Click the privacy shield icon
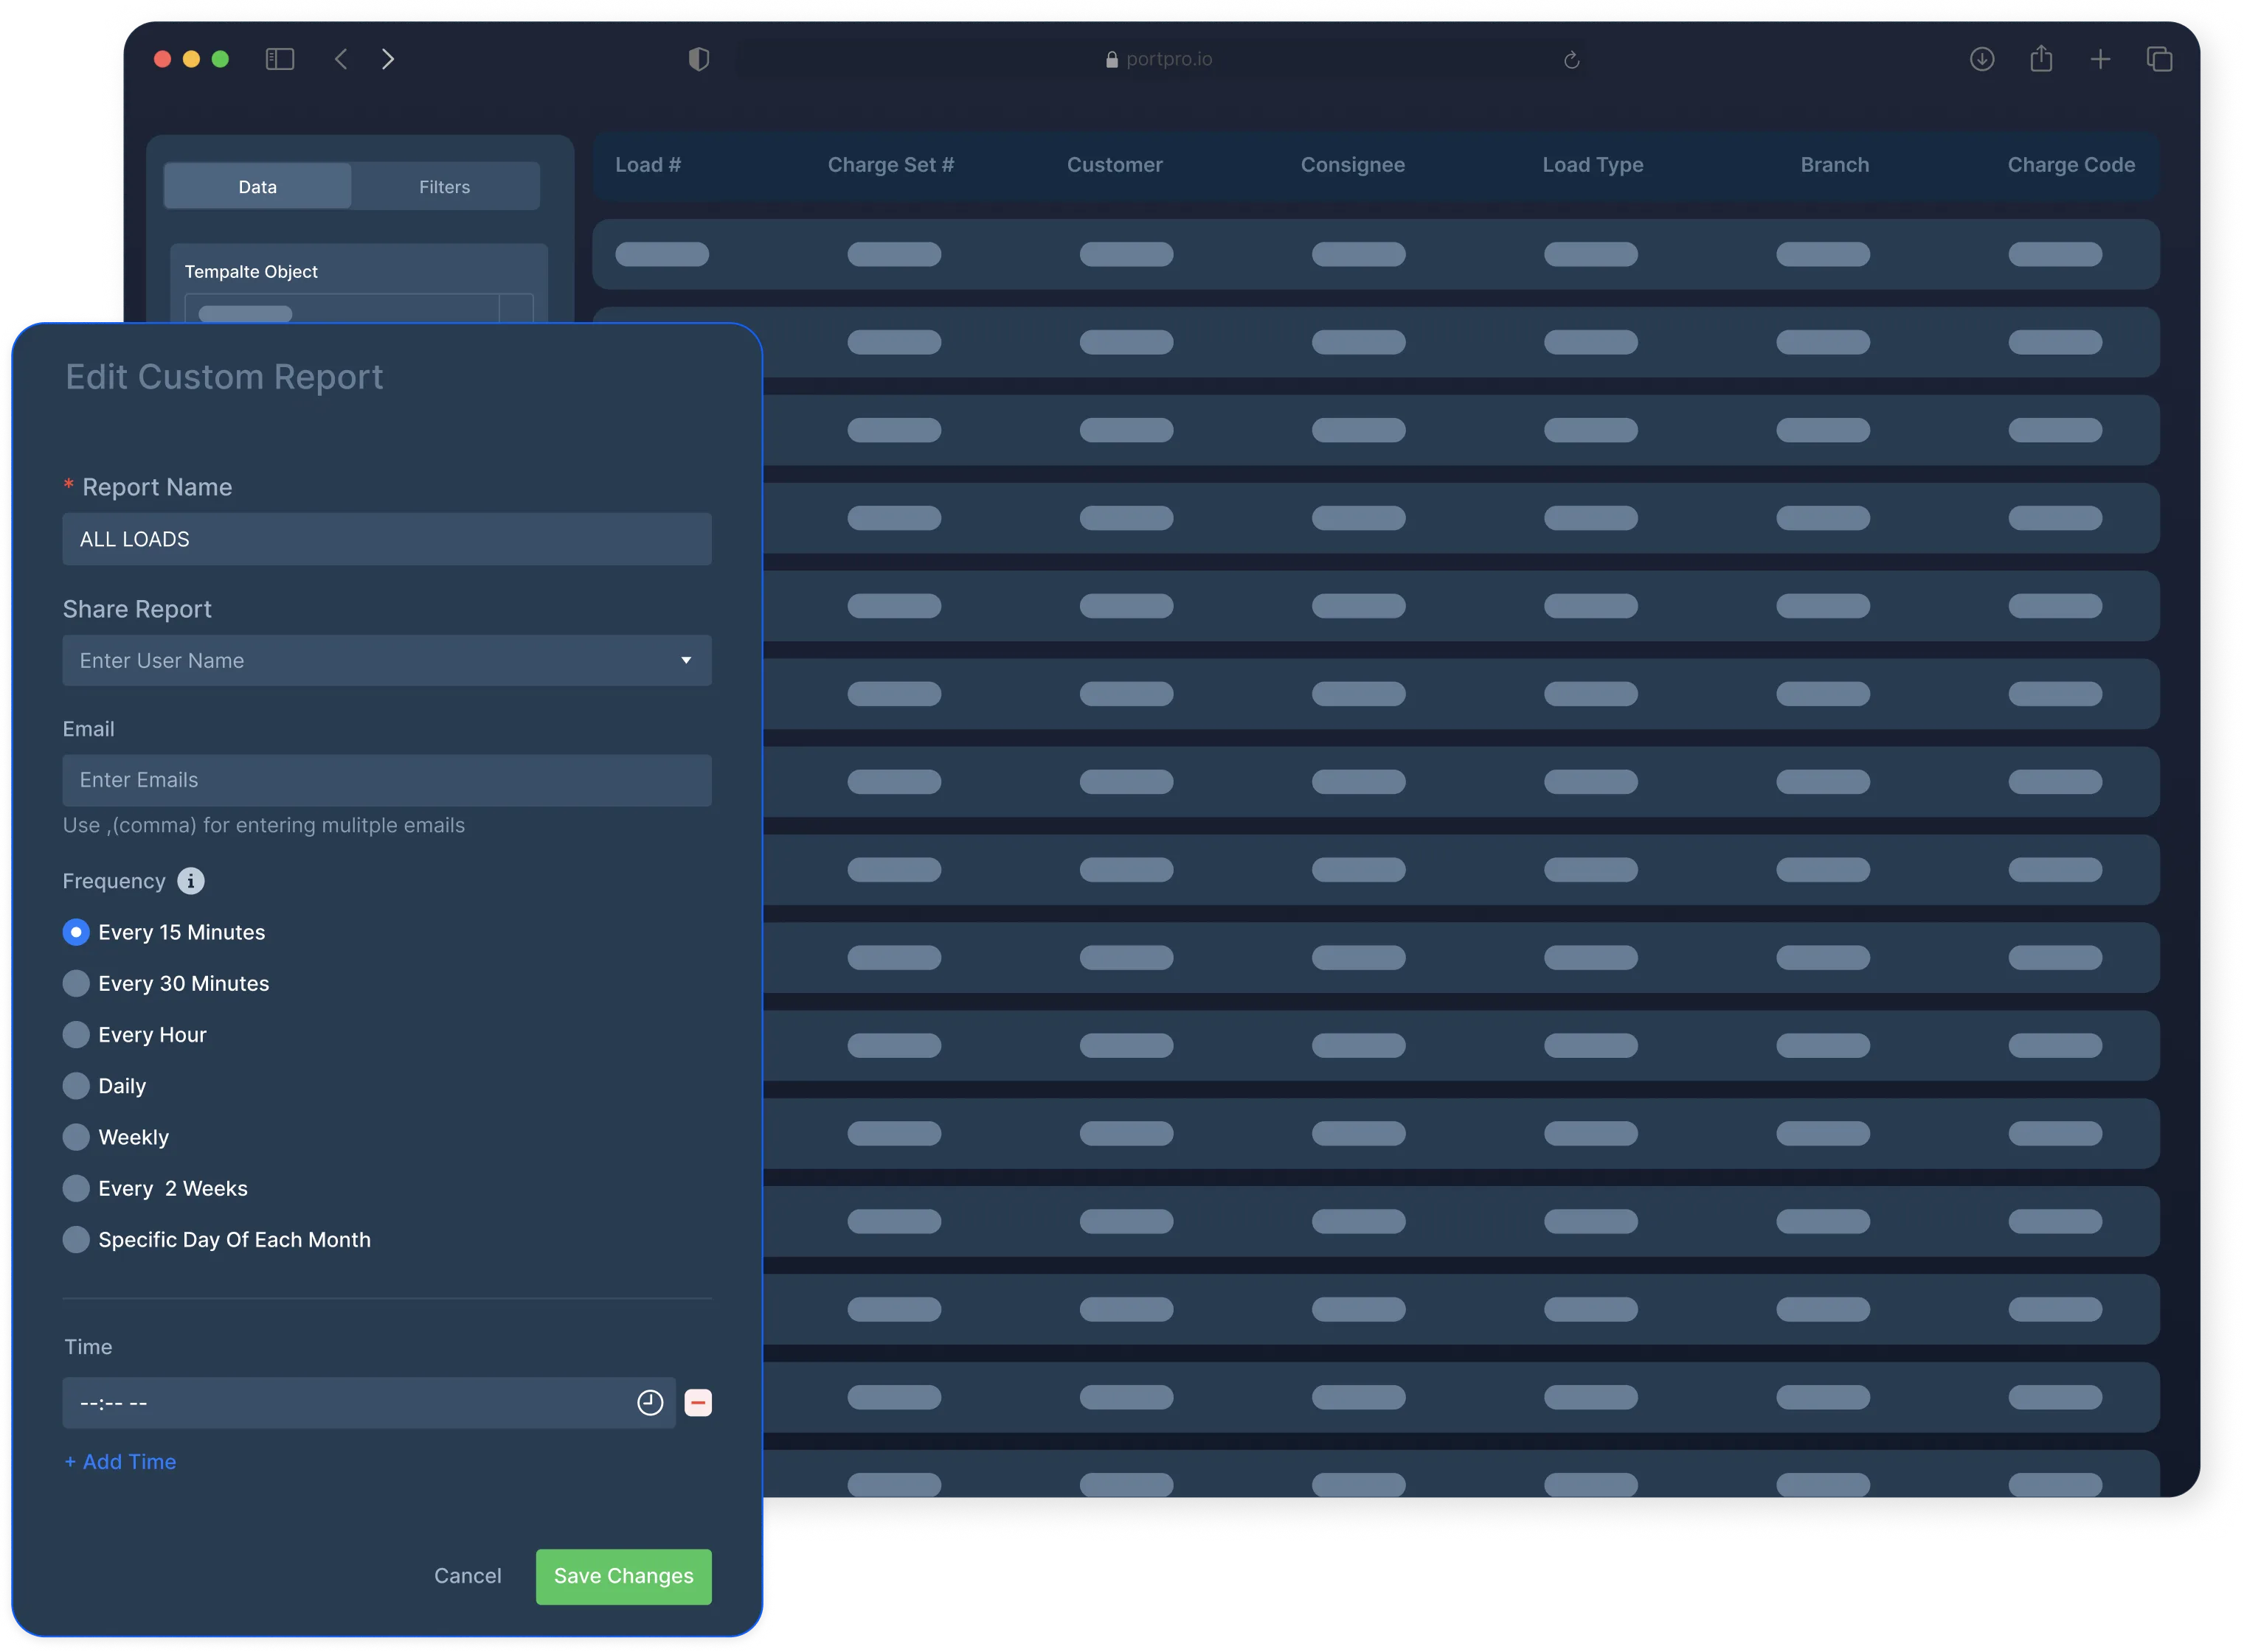 point(699,60)
